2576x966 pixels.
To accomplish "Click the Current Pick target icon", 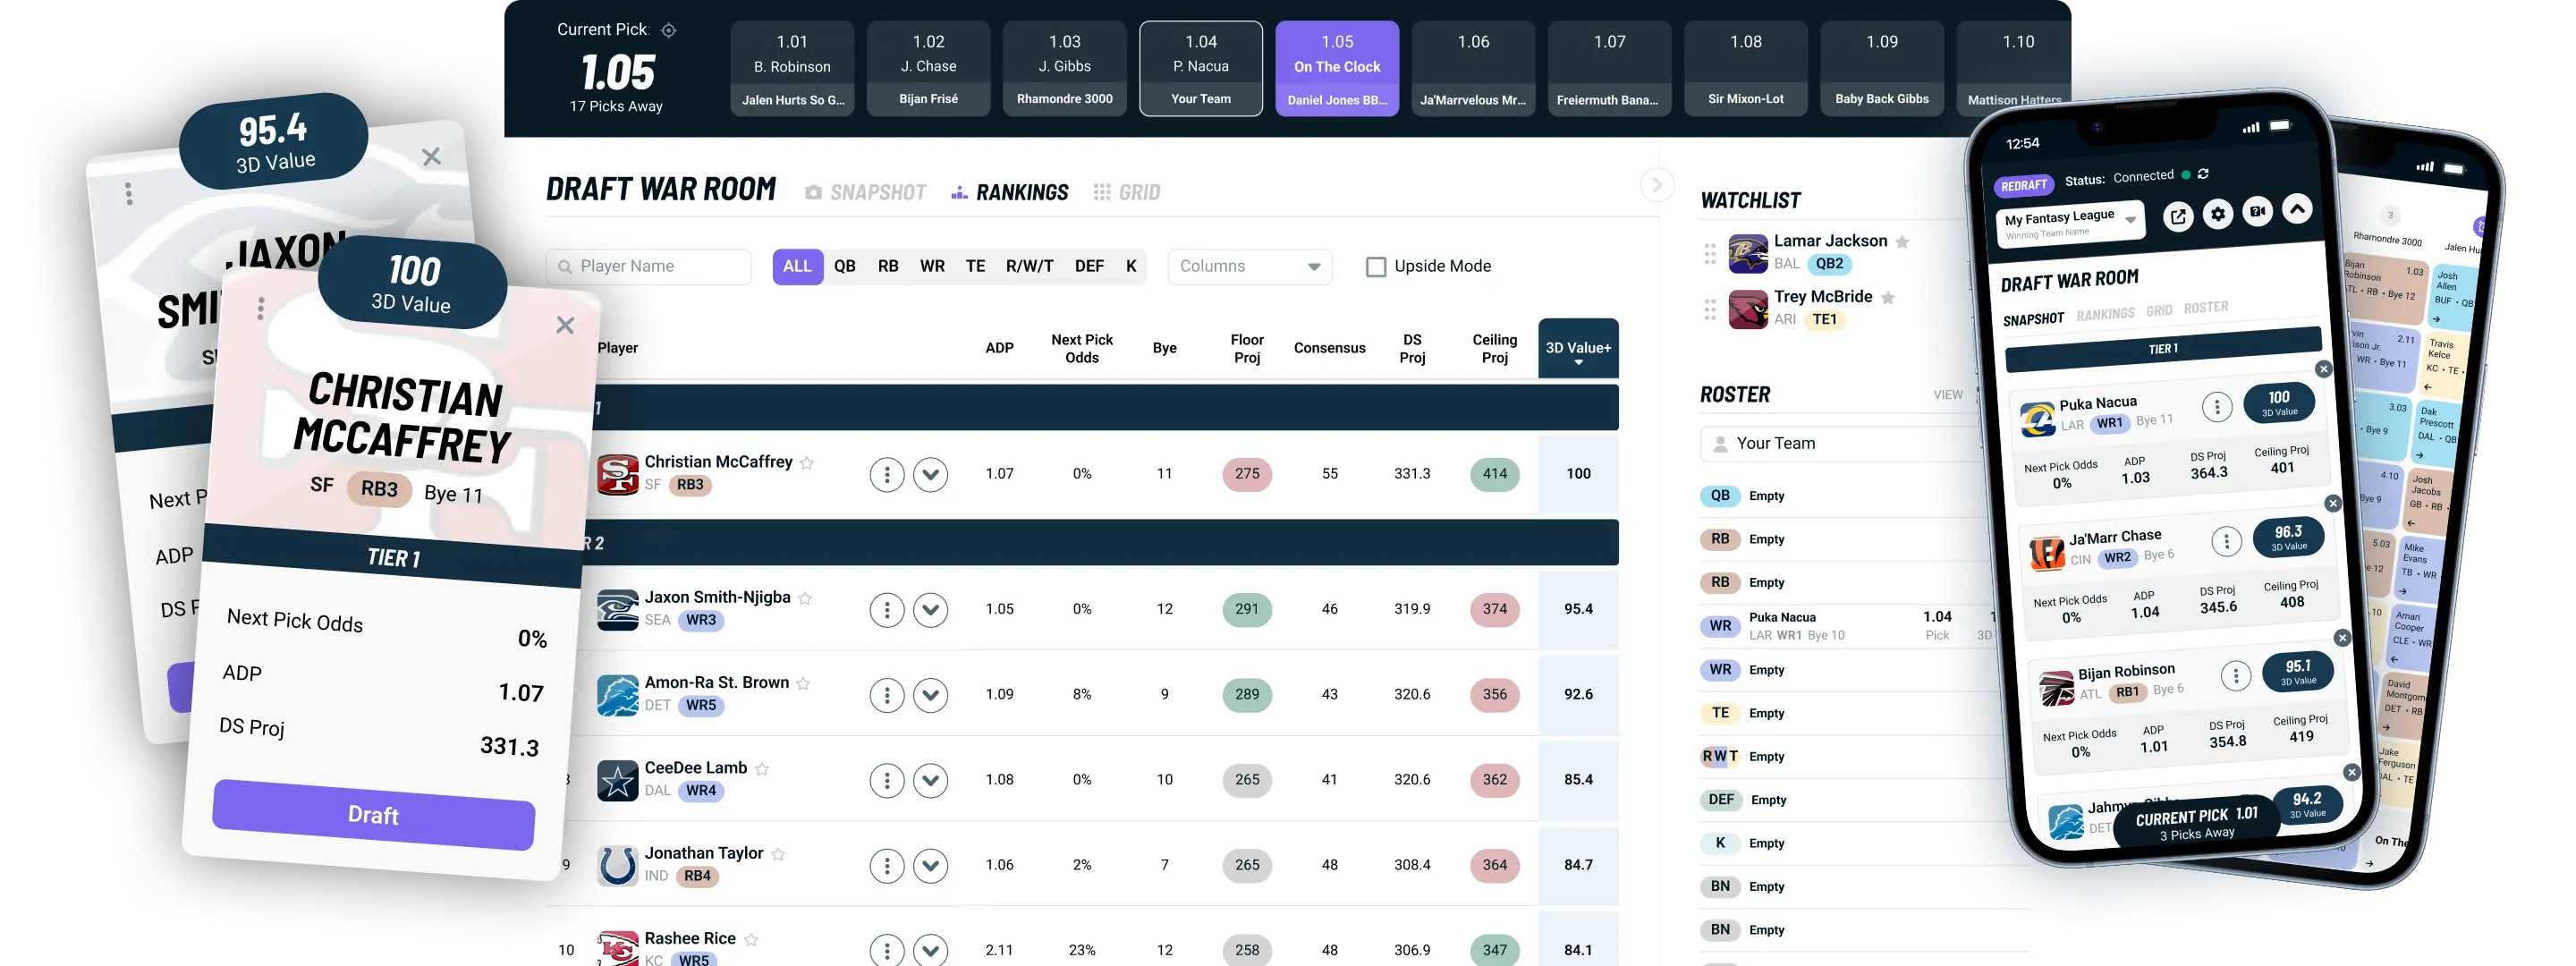I will click(x=669, y=30).
